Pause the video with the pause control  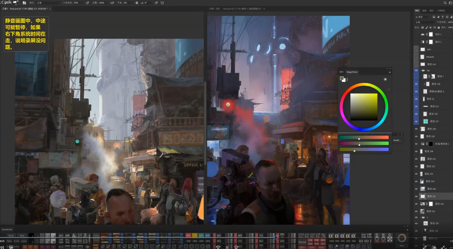[x=227, y=247]
